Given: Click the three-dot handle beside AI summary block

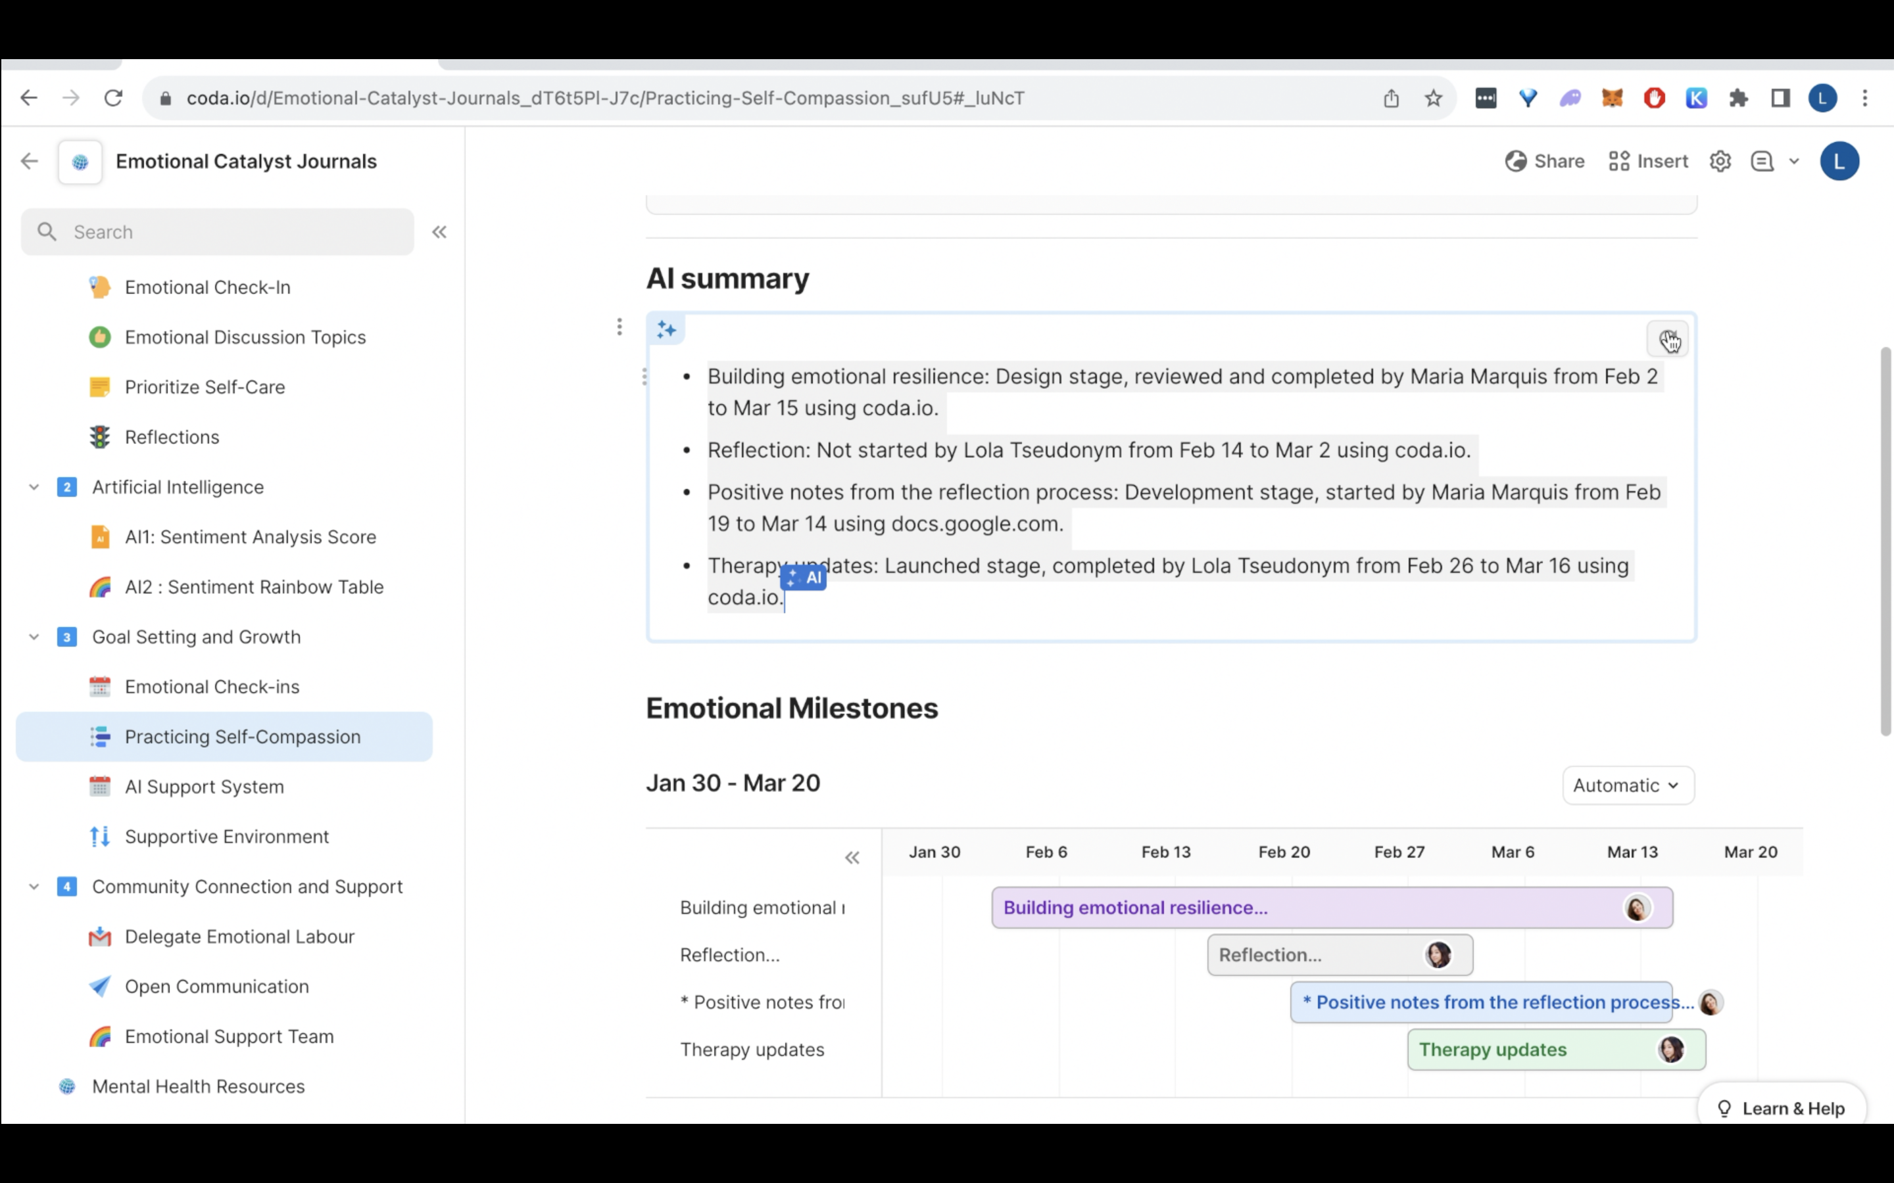Looking at the screenshot, I should point(619,327).
